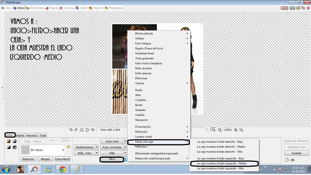The image size is (311, 175).
Task: Click the Margen button
Action: pos(45,159)
